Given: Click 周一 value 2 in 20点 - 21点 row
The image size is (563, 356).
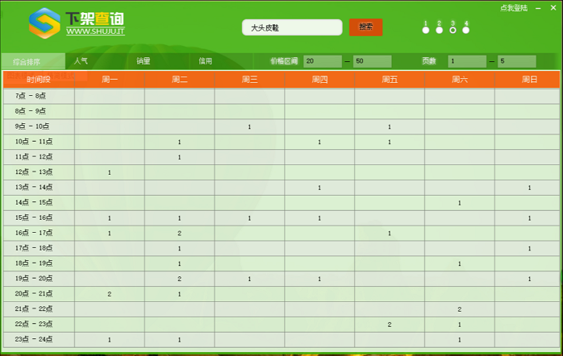Looking at the screenshot, I should coord(110,294).
